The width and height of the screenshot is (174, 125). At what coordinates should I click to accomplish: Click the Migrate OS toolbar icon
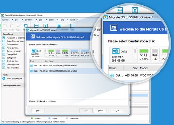[x=59, y=26]
